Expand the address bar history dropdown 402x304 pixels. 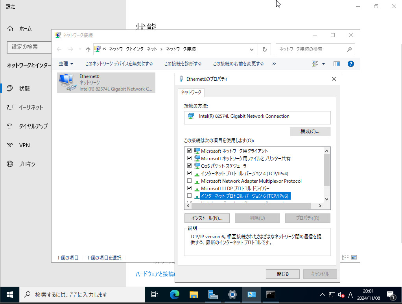tap(252, 49)
